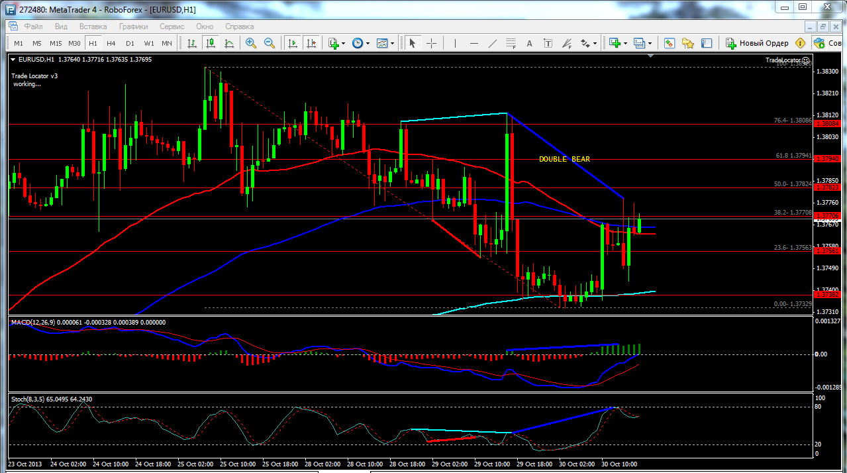Click the 1.37940 red price tag
847x473 pixels.
click(x=827, y=159)
